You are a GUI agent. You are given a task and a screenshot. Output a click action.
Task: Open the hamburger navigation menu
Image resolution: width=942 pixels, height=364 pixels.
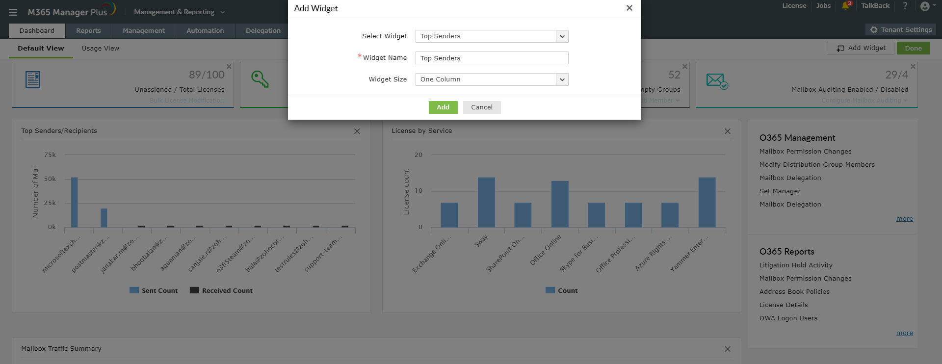coord(13,12)
